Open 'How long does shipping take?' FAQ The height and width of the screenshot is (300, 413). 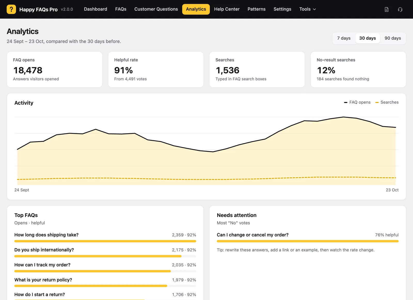click(x=46, y=235)
